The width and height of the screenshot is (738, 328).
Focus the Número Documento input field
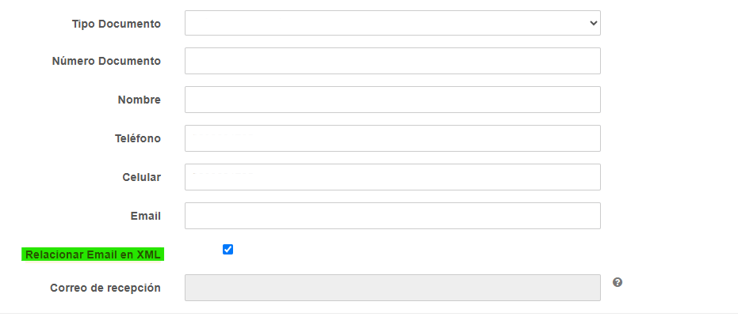click(x=392, y=61)
